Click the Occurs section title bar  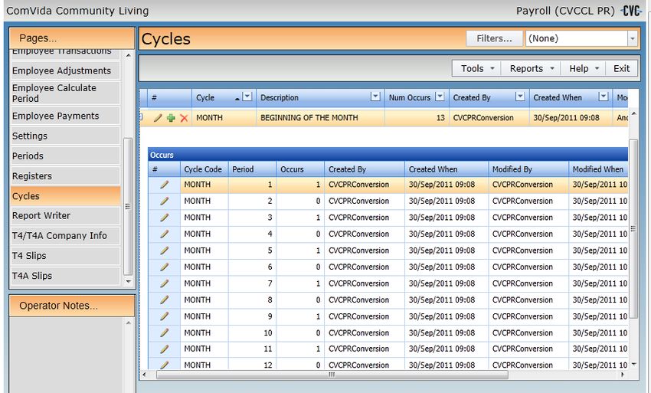pyautogui.click(x=388, y=155)
